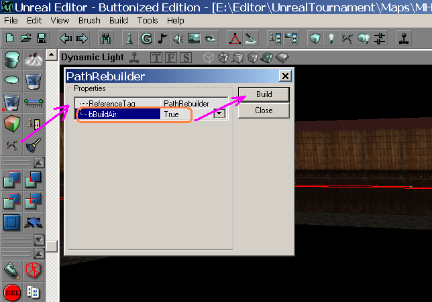Click the Save map floppy disk icon

point(41,37)
